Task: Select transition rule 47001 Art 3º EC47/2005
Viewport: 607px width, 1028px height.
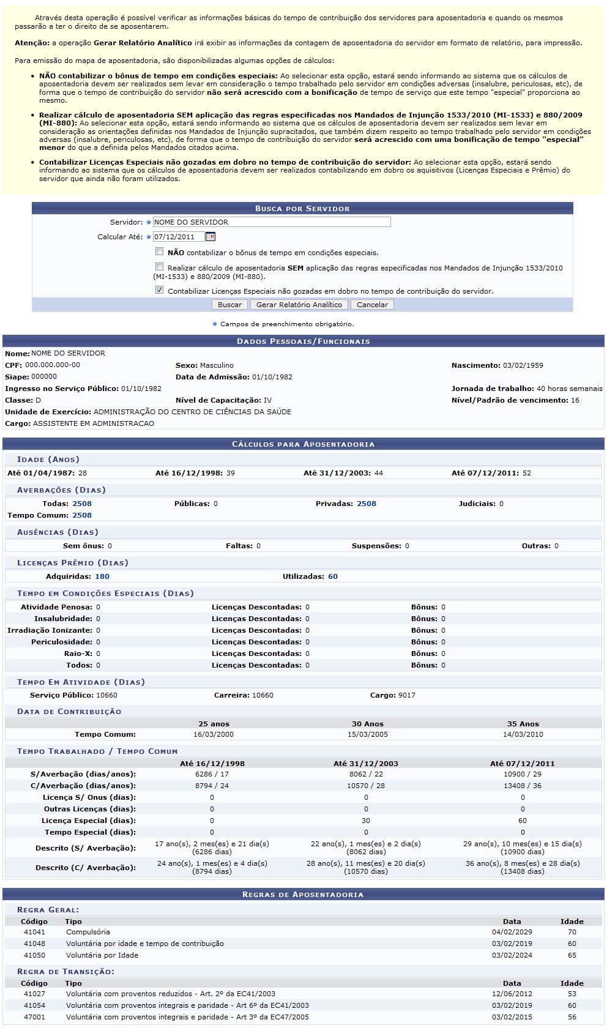Action: click(x=187, y=1017)
